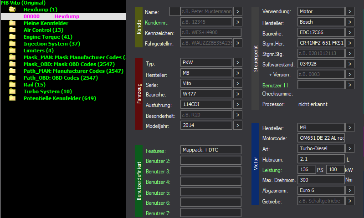Open the Turbo System (10) folder icon
The height and width of the screenshot is (218, 364).
pyautogui.click(x=12, y=91)
